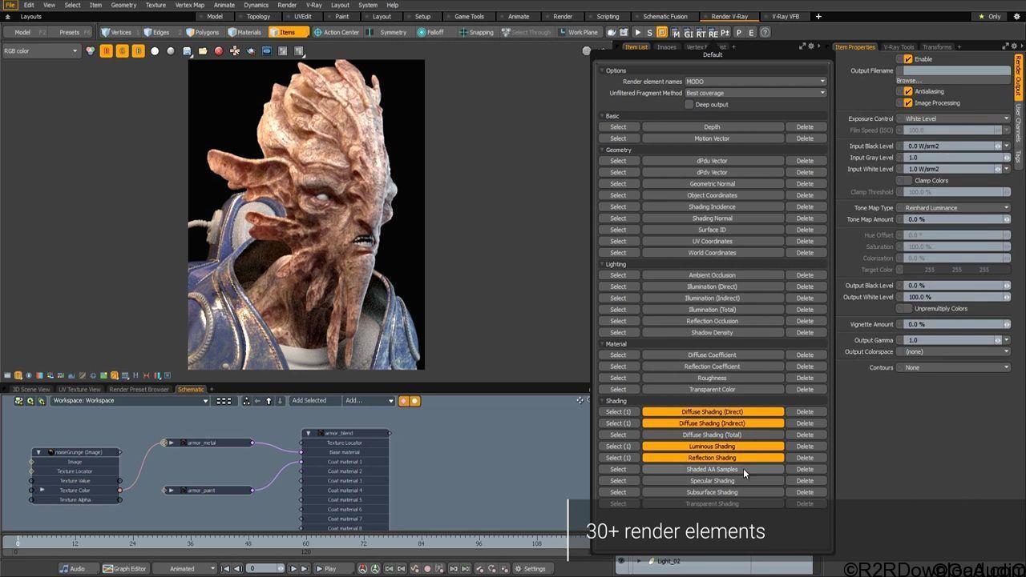The height and width of the screenshot is (577, 1026).
Task: Click the Action Center tool
Action: [336, 32]
